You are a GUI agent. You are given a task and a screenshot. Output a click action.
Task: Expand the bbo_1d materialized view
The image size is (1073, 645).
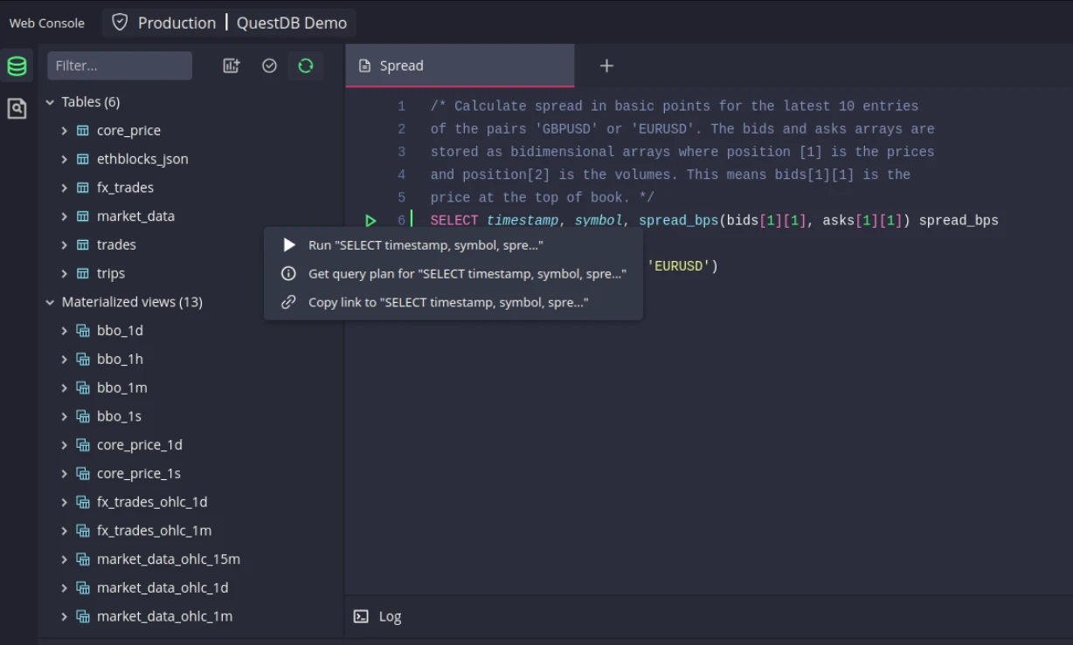[64, 331]
